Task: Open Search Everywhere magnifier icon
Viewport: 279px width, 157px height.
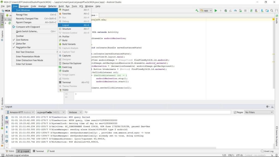Action: coord(272,11)
